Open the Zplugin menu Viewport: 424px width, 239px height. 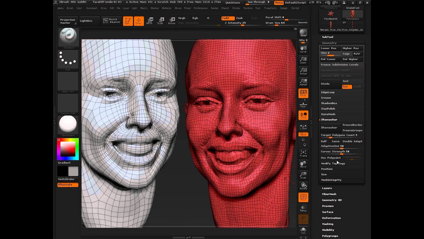pos(284,8)
